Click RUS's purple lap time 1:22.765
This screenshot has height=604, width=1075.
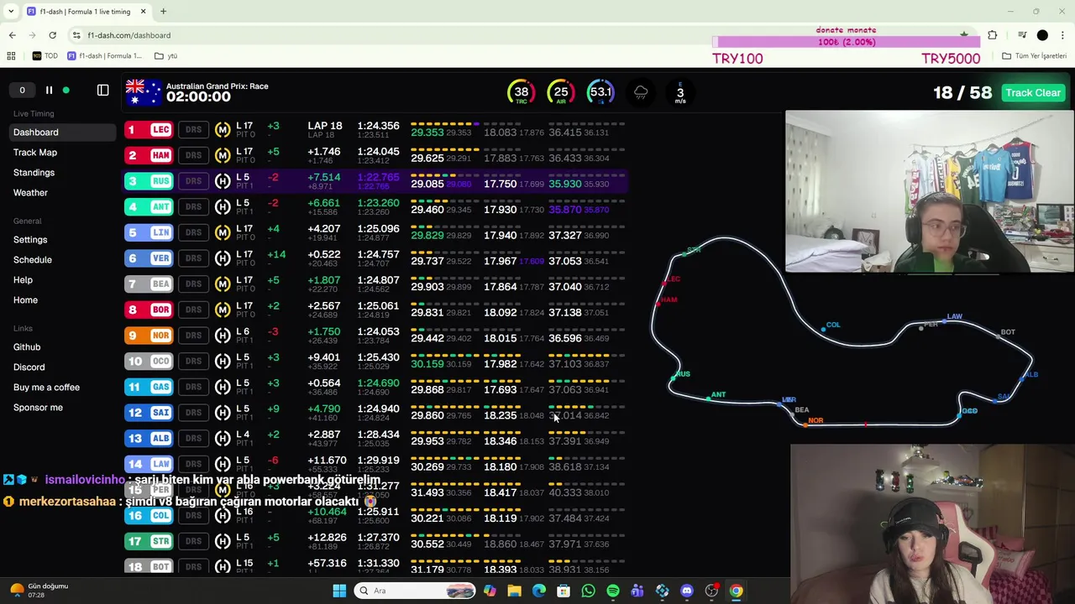378,177
